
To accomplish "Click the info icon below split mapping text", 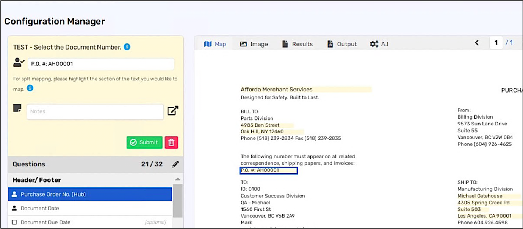I will pyautogui.click(x=30, y=88).
